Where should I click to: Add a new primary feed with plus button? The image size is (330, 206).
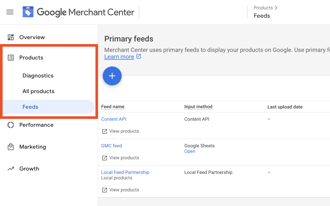click(112, 76)
